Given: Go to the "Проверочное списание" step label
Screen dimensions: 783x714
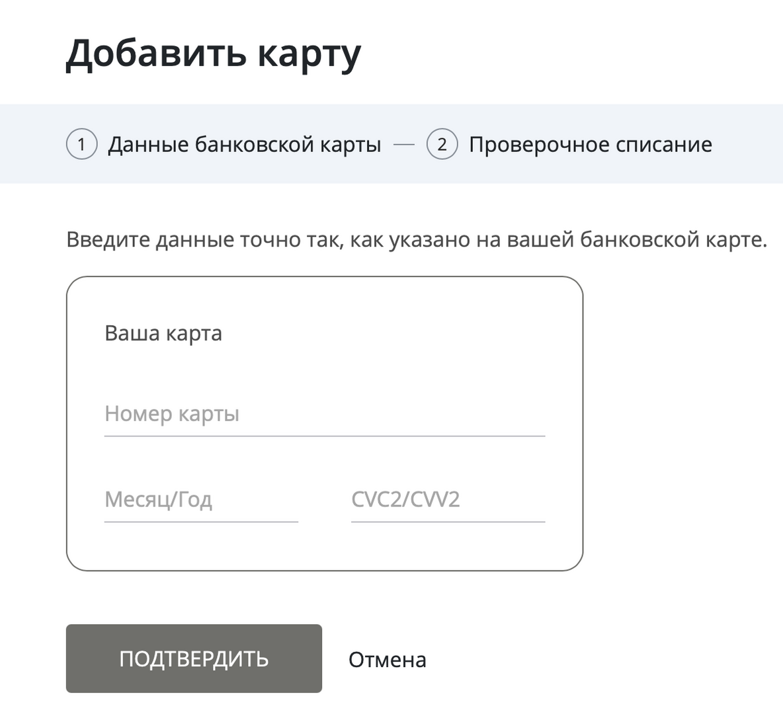Looking at the screenshot, I should [x=590, y=144].
